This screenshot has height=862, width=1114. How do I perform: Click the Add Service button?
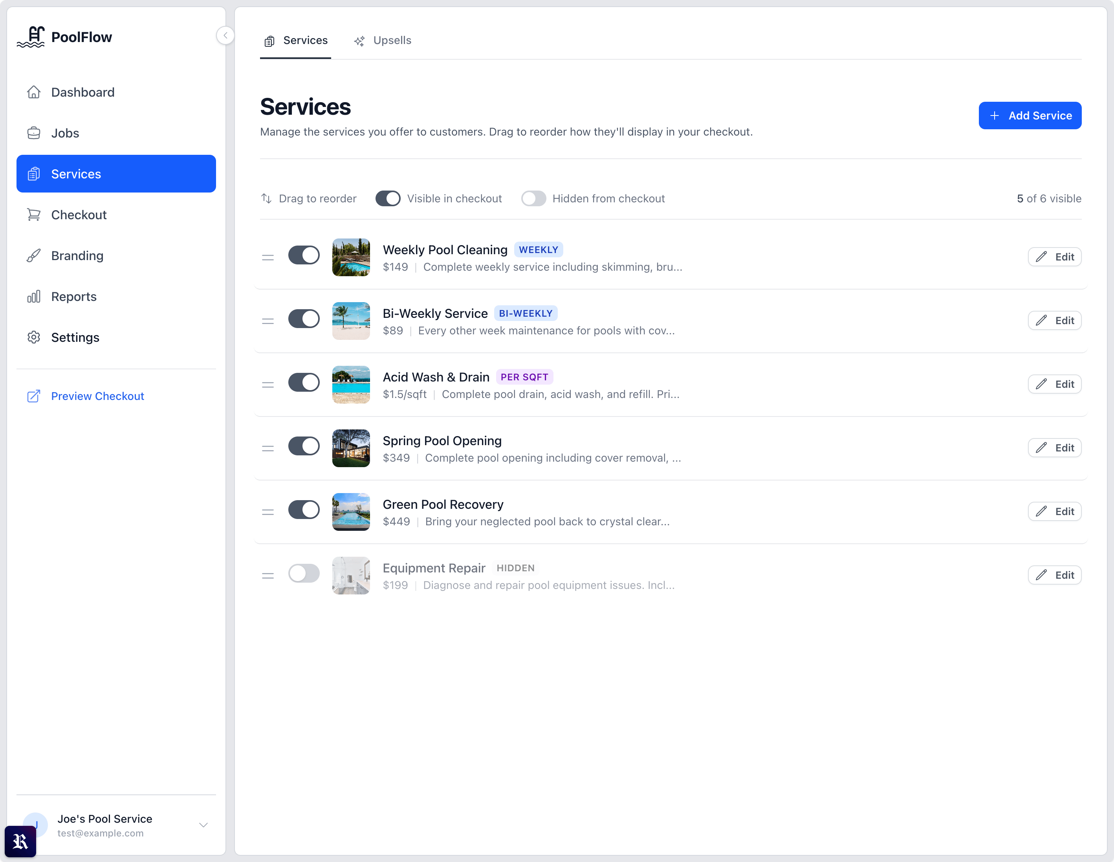[x=1030, y=115]
